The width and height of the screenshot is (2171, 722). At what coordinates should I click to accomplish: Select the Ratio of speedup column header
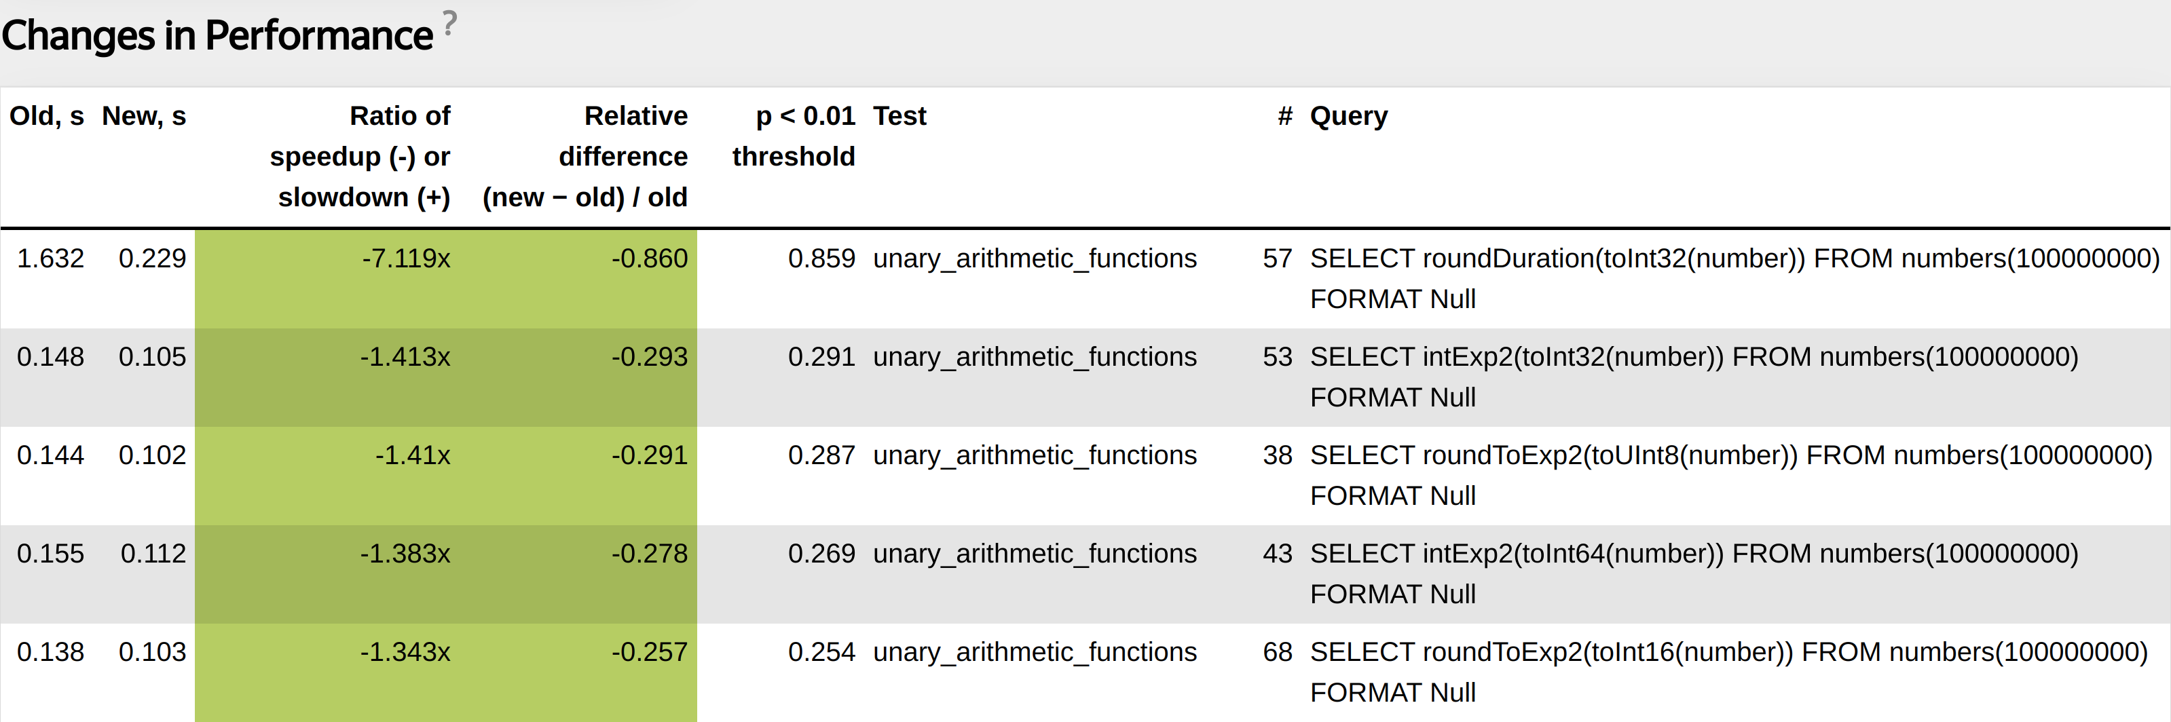click(360, 156)
